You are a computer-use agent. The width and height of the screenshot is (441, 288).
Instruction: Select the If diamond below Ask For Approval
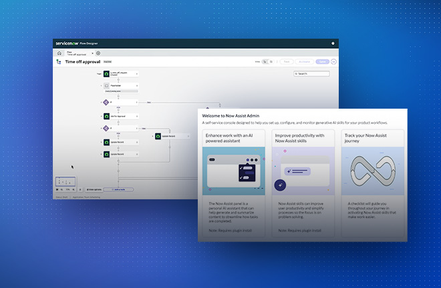click(106, 128)
